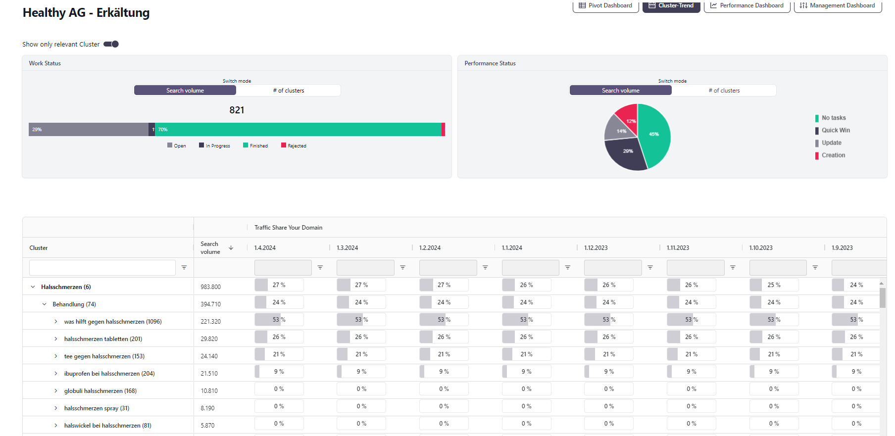Open the 1.10.2023 column filter icon
Screen dimensions: 895x436
[x=815, y=267]
